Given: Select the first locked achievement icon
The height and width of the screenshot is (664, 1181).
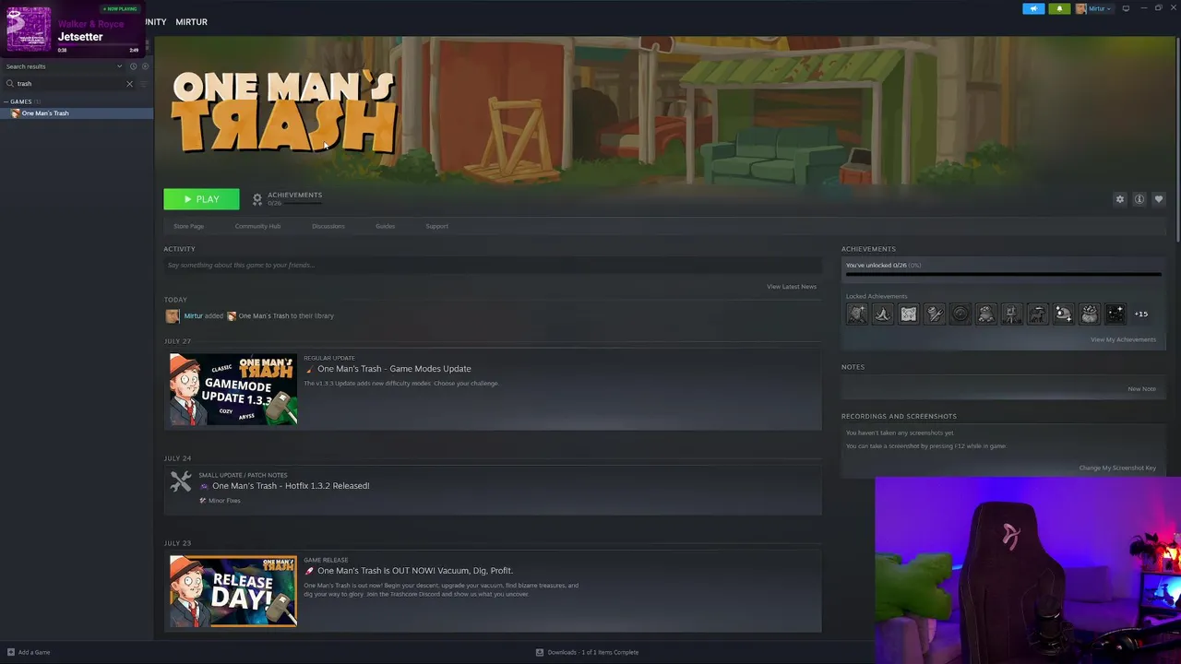Looking at the screenshot, I should [857, 314].
